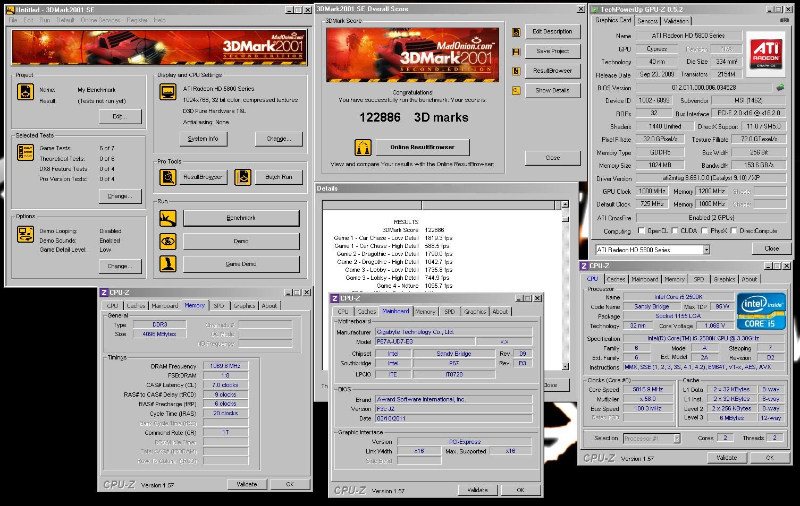Enable the OpenCL checkbox in GPU-Z
The height and width of the screenshot is (506, 800).
[641, 231]
